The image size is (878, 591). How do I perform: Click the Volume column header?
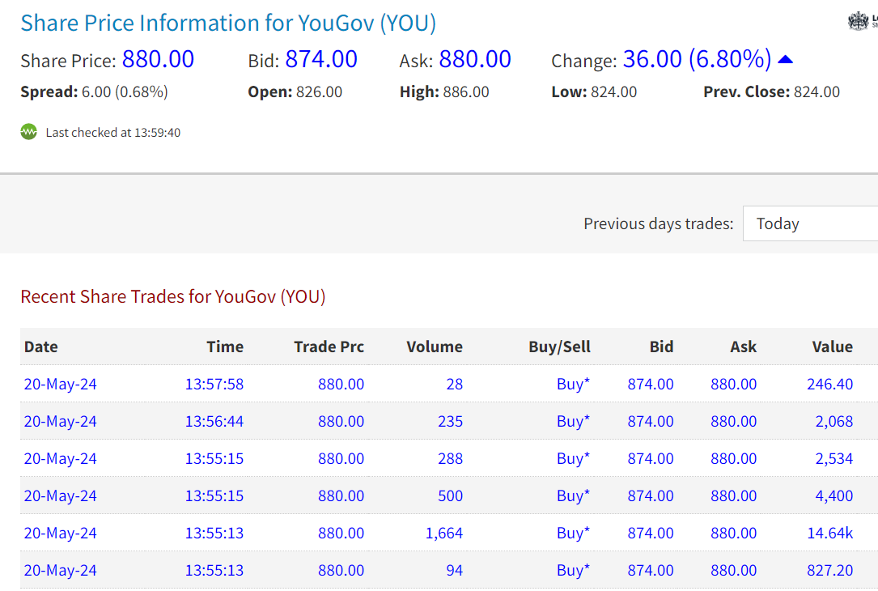click(x=435, y=347)
